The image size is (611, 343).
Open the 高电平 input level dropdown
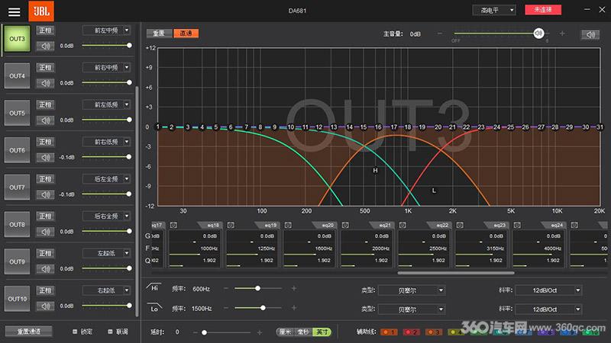(494, 10)
